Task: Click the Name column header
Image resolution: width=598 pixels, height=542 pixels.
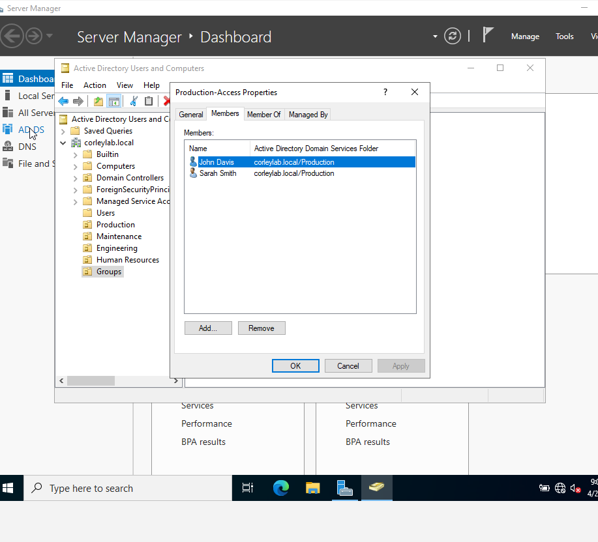Action: click(x=217, y=149)
